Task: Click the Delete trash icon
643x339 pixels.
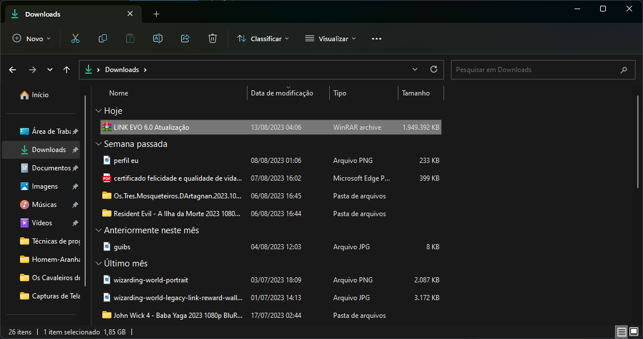Action: pos(213,38)
